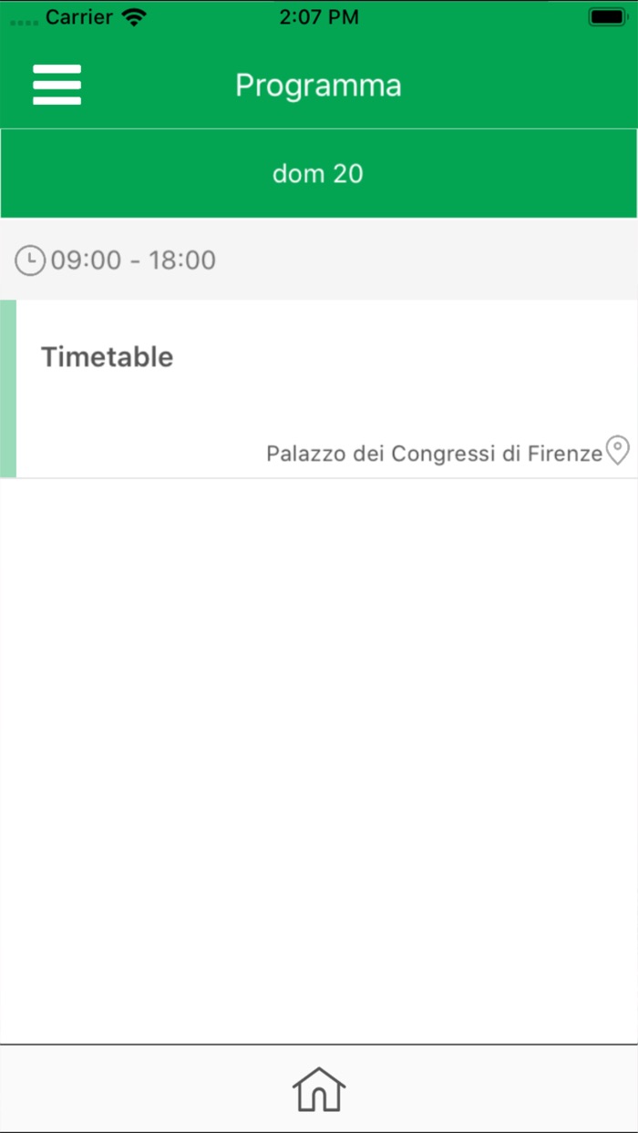This screenshot has height=1133, width=638.
Task: Tap the battery indicator in the status bar
Action: [607, 15]
